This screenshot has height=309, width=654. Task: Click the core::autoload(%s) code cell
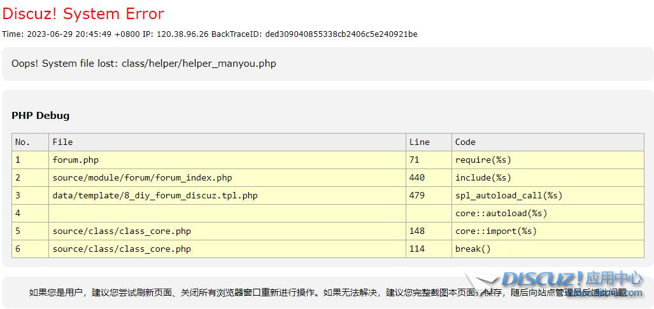click(x=501, y=213)
